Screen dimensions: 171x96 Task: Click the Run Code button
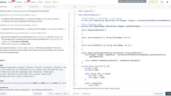tap(158, 94)
